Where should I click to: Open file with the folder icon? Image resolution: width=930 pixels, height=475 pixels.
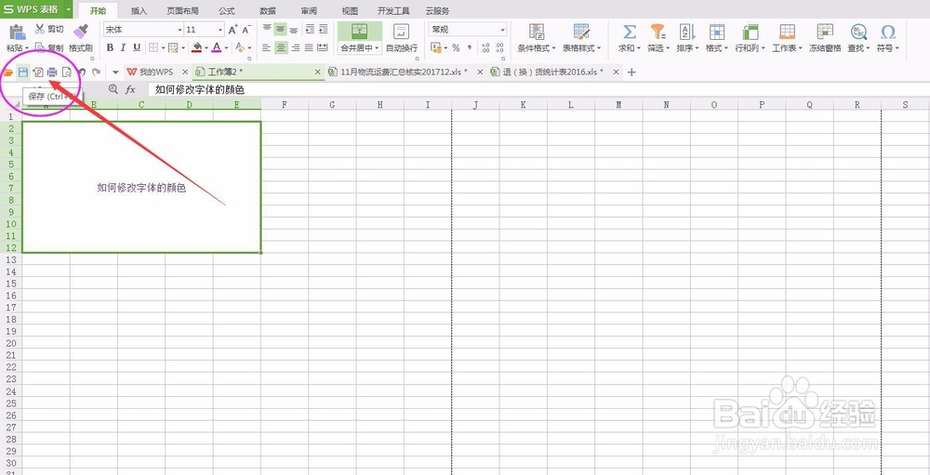(8, 73)
